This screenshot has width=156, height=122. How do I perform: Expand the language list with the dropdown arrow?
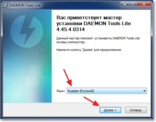144,91
